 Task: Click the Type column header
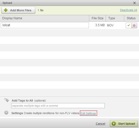115,18
